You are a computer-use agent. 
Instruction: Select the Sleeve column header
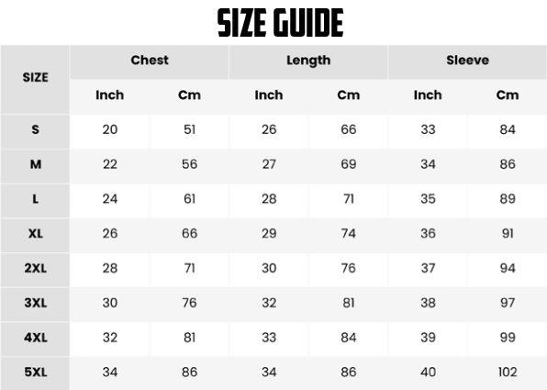[467, 61]
